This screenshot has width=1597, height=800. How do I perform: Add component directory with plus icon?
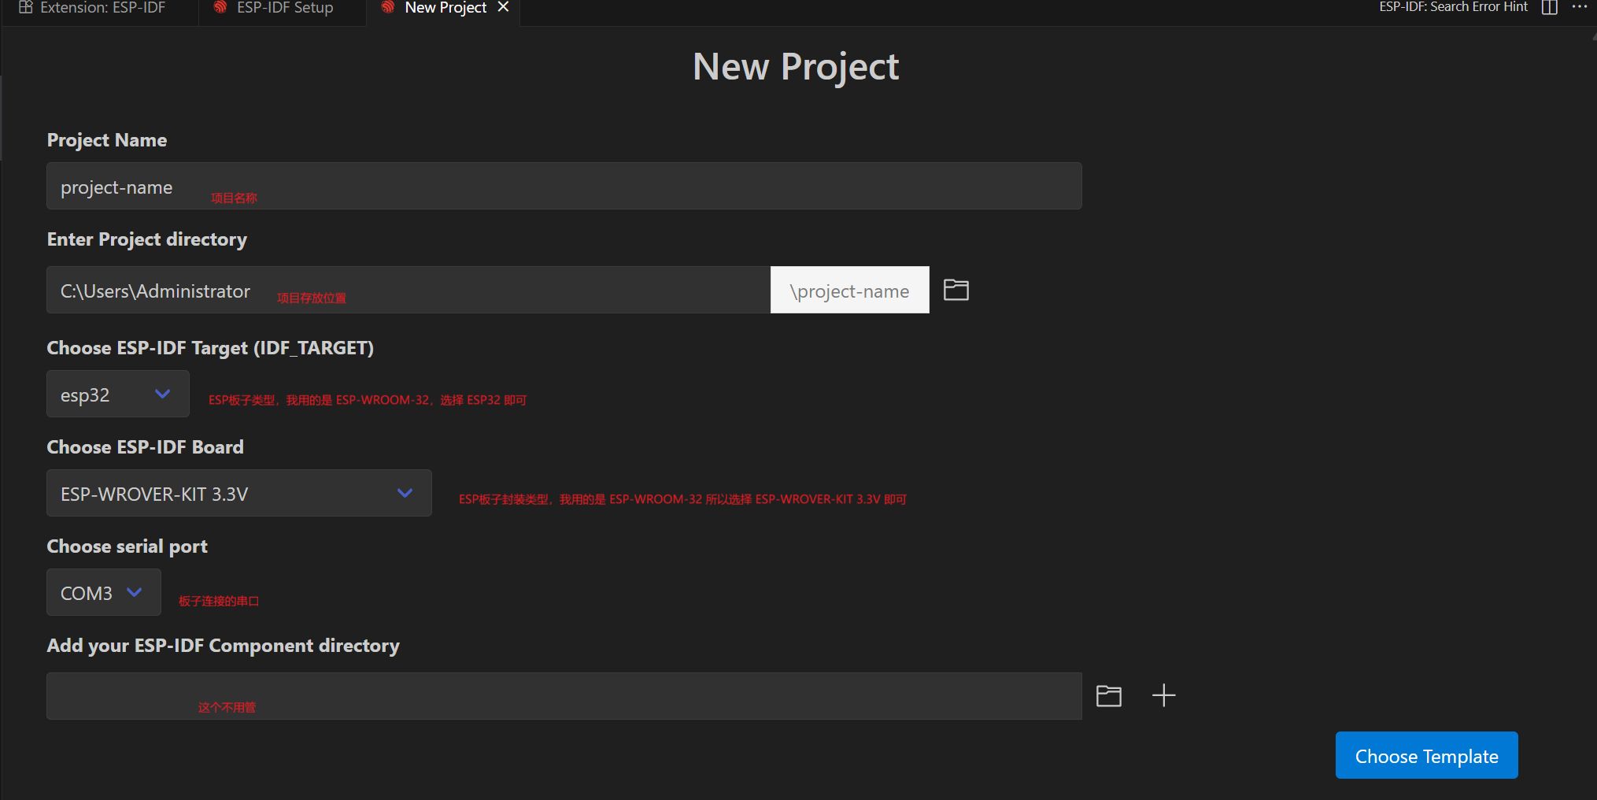1163,695
